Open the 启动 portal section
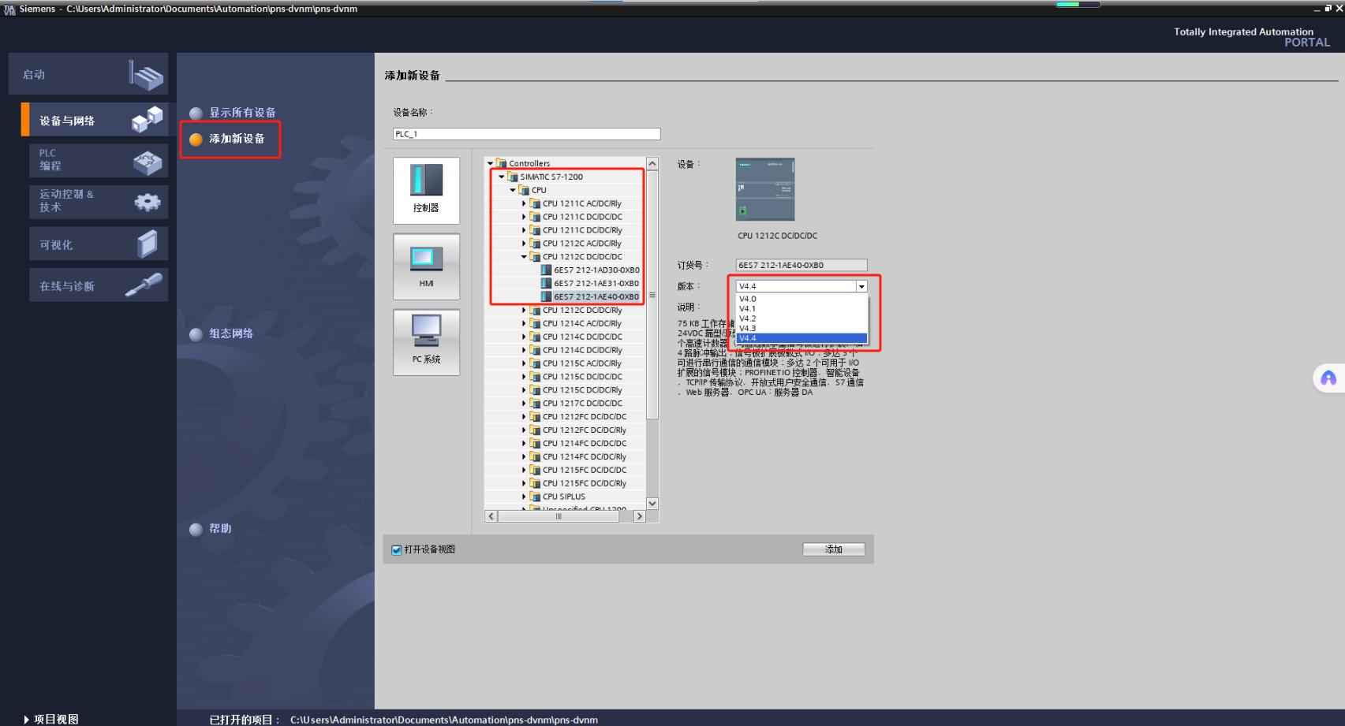1345x726 pixels. click(x=88, y=73)
